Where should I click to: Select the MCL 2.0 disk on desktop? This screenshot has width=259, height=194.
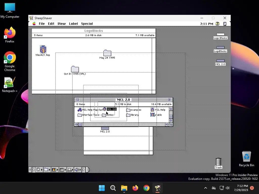(220, 63)
